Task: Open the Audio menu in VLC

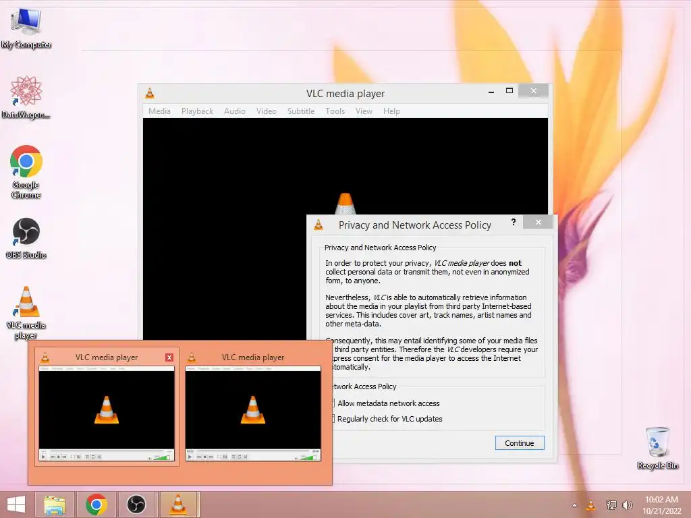Action: coord(234,111)
